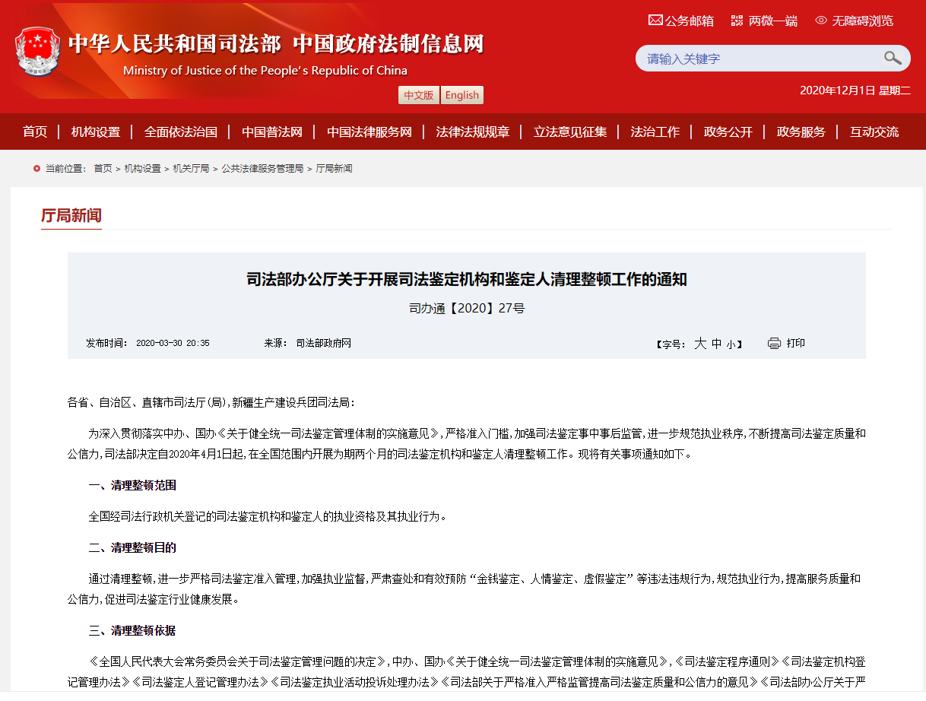Go to 公共法律服务管理局 in the breadcrumb

[262, 168]
